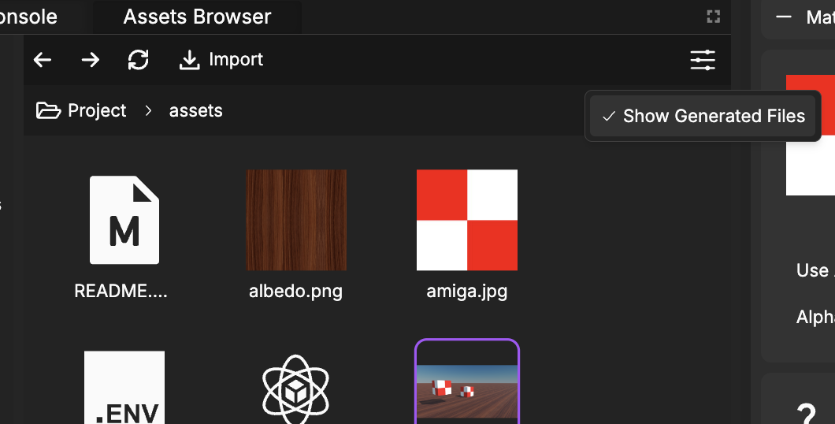Navigate to Project root in breadcrumb
Image resolution: width=835 pixels, height=424 pixels.
coord(81,111)
